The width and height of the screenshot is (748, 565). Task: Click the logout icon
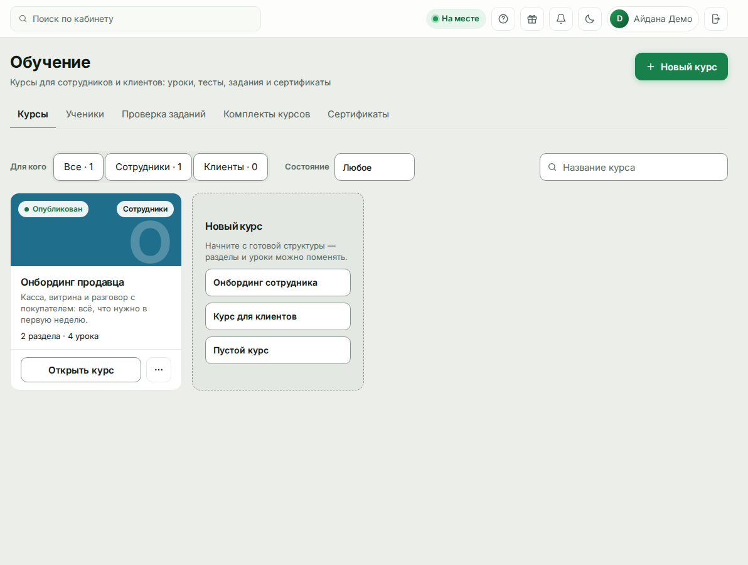(x=716, y=19)
